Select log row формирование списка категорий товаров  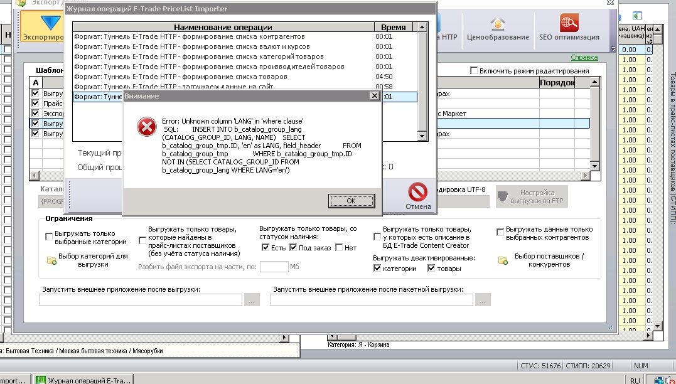coord(245,56)
